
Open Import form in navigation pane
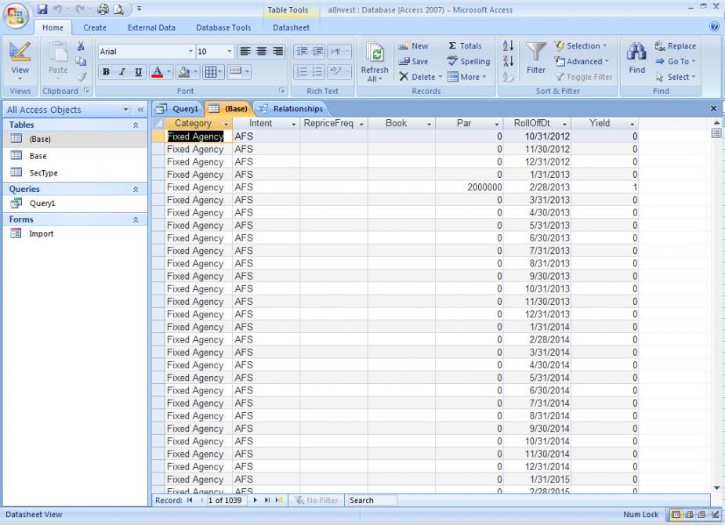point(42,234)
